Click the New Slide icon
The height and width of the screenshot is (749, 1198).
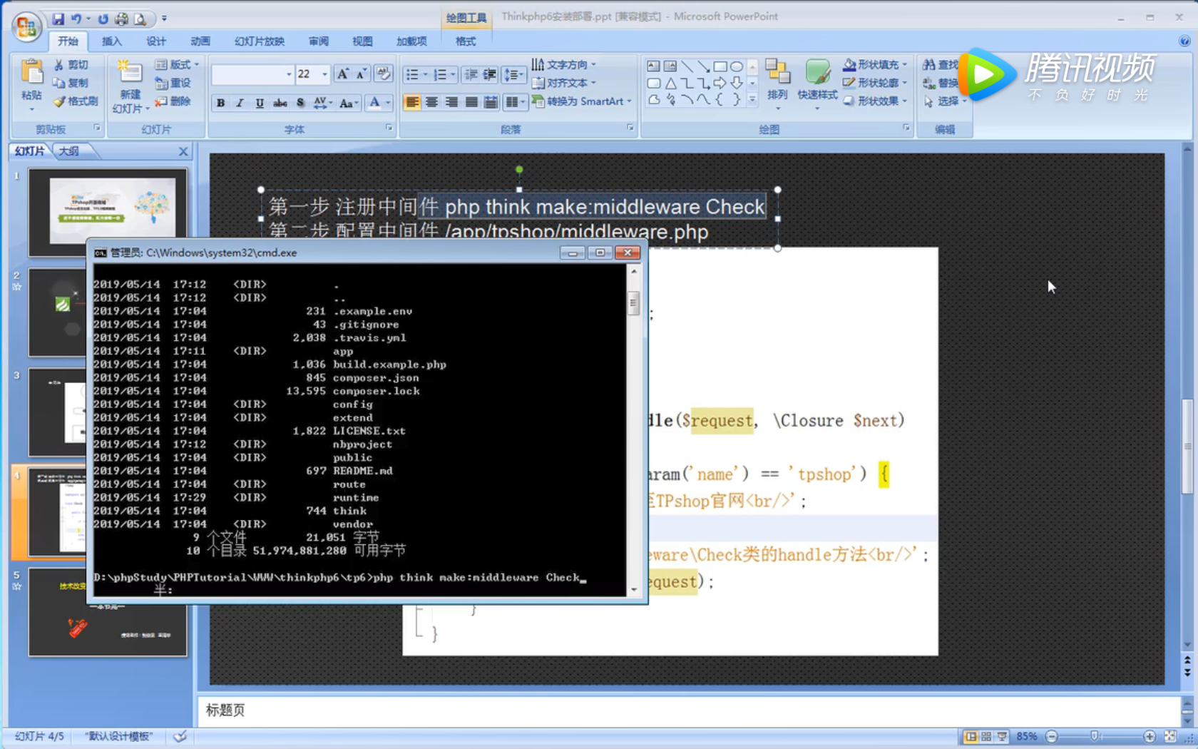pos(130,72)
